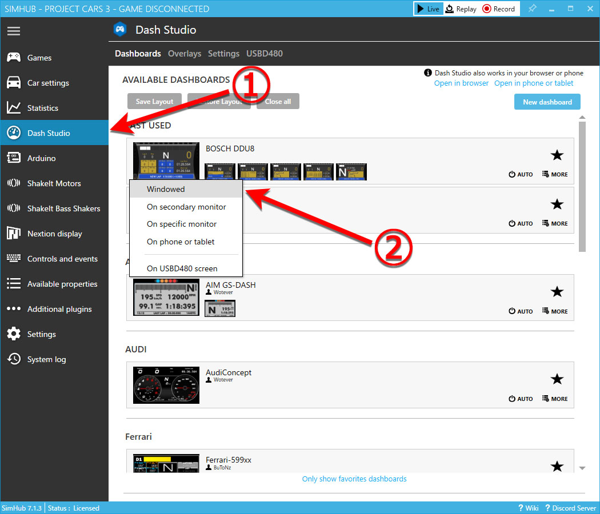
Task: Click the scrollbar up arrow
Action: (582, 118)
